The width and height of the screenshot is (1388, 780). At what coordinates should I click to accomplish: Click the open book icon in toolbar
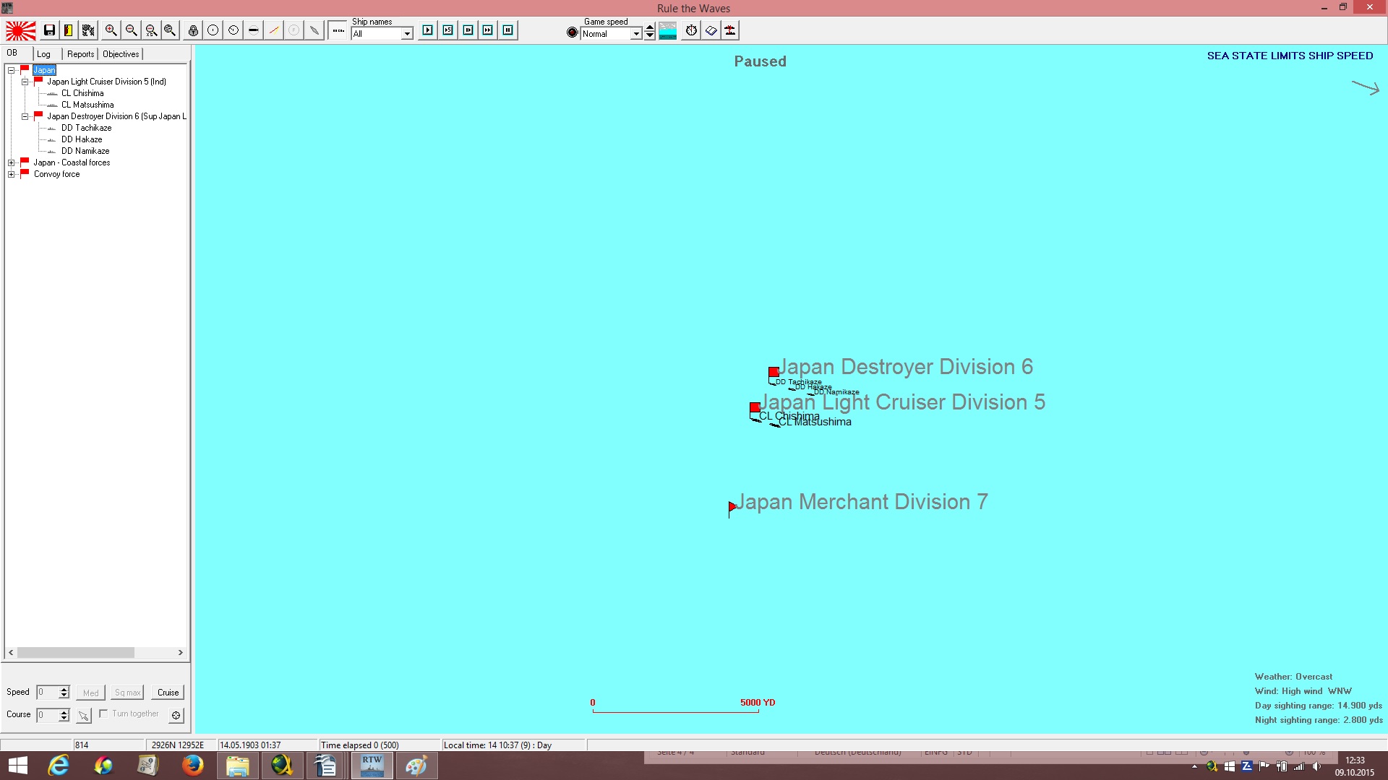tap(711, 30)
